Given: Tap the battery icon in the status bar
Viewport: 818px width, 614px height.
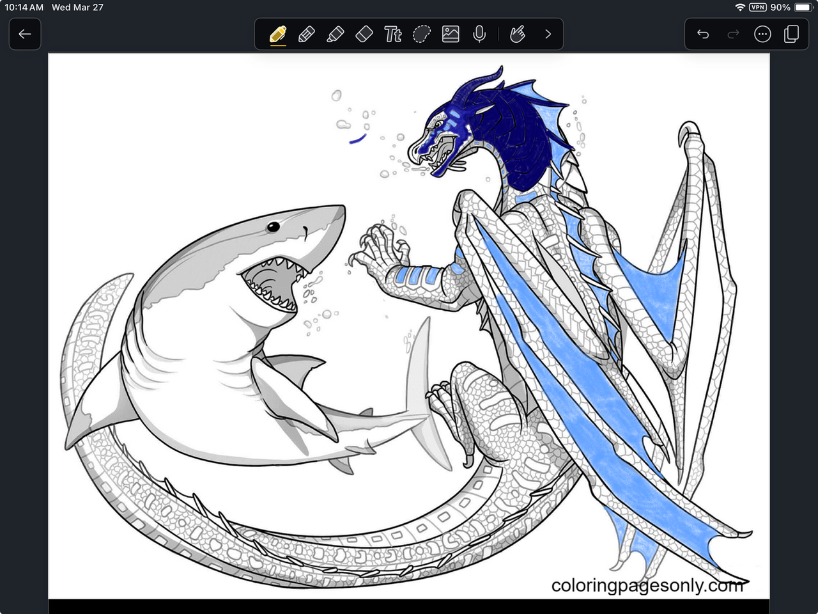Looking at the screenshot, I should pyautogui.click(x=803, y=7).
